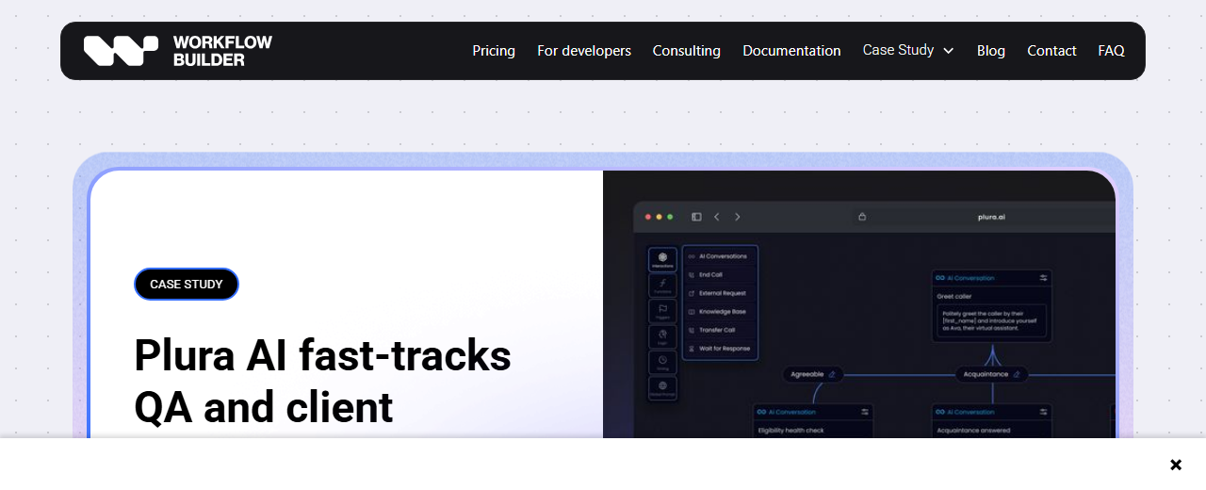Expand the Case Study dropdown chevron

tap(948, 51)
